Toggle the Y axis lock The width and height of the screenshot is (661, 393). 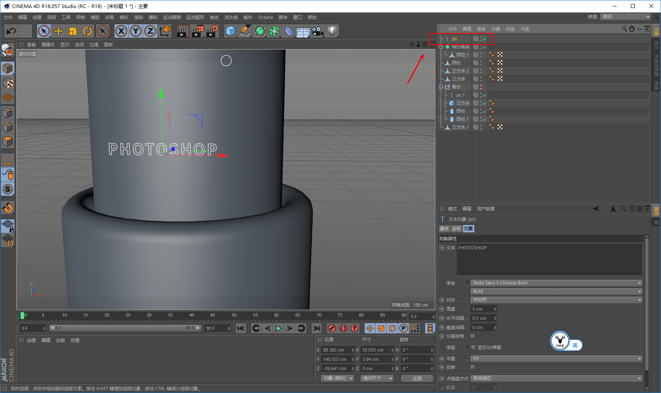click(x=136, y=31)
